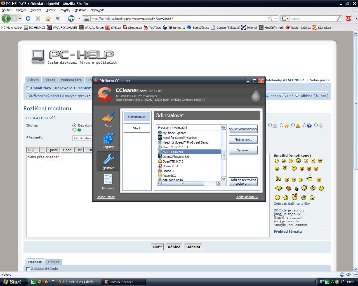Viewport: 358px width, 286px height.
Task: Preview the post with Náhled
Action: tap(174, 247)
